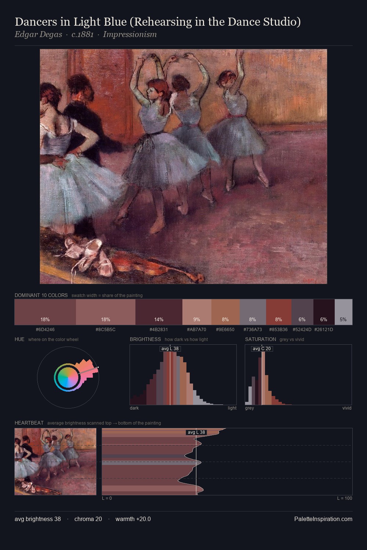This screenshot has width=367, height=550.
Task: Click the 'DOMINANT 10 COLORS' label
Action: pyautogui.click(x=41, y=295)
